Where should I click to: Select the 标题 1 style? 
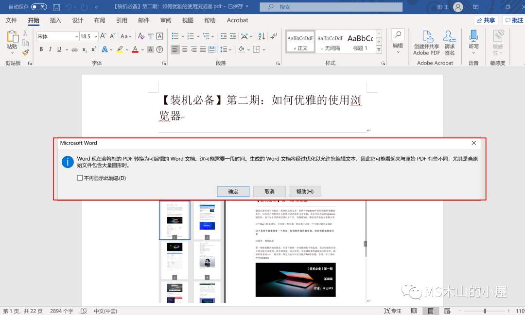(x=360, y=42)
